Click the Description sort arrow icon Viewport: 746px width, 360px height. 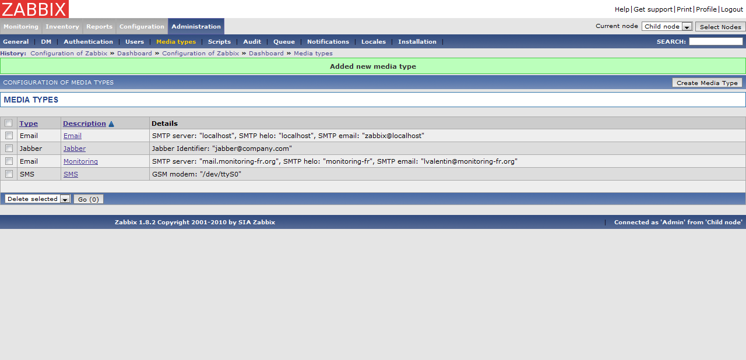(111, 123)
